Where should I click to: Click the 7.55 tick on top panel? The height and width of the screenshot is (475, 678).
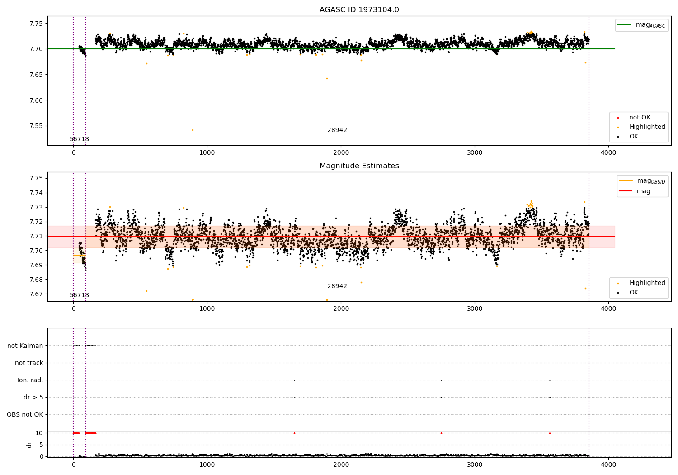pos(35,126)
